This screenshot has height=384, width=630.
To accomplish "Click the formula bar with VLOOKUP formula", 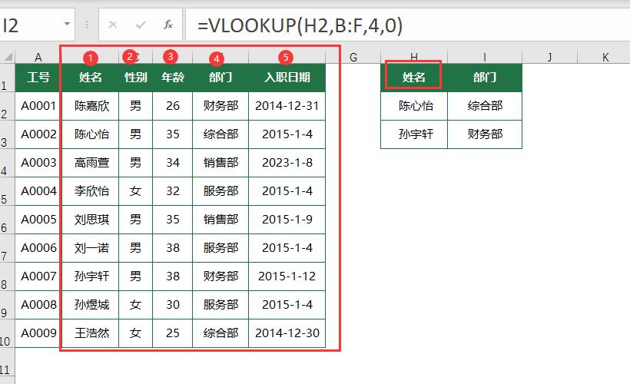I will point(407,25).
